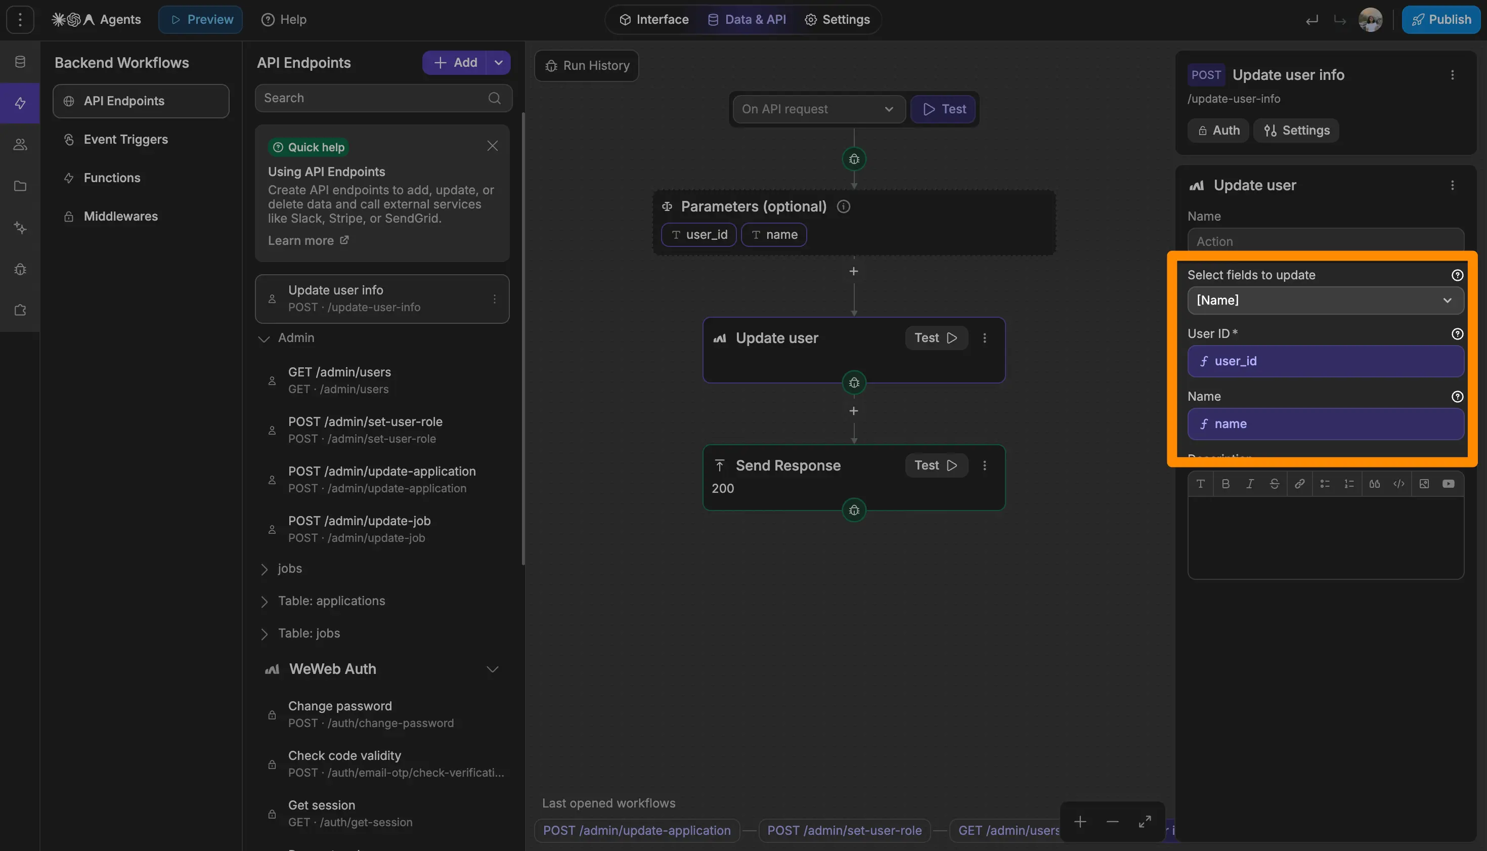Click the expand canvas fullscreen icon

pos(1145,822)
